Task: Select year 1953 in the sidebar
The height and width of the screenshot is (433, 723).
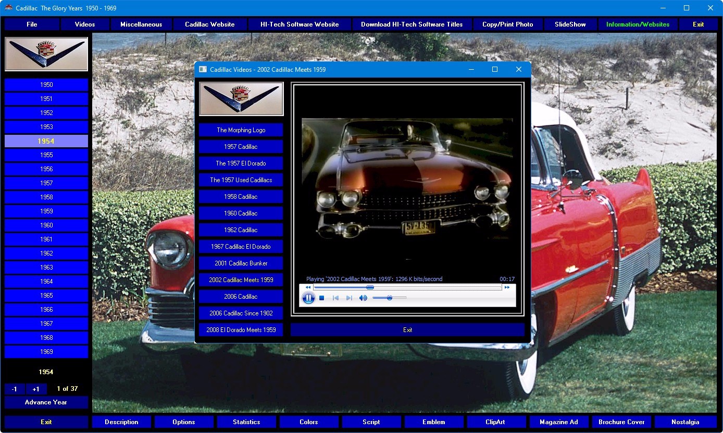Action: (46, 127)
